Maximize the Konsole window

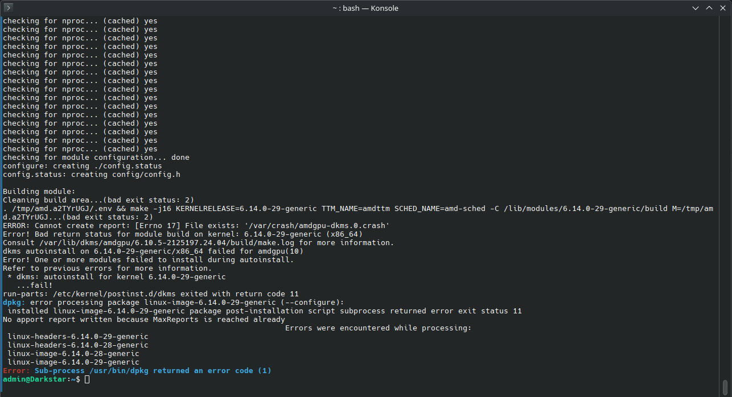tap(709, 8)
